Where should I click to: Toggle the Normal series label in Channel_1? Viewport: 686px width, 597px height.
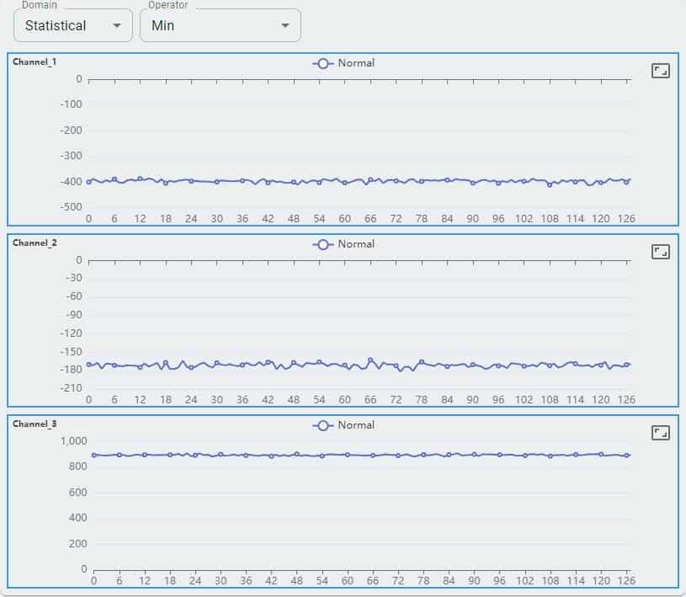[356, 63]
